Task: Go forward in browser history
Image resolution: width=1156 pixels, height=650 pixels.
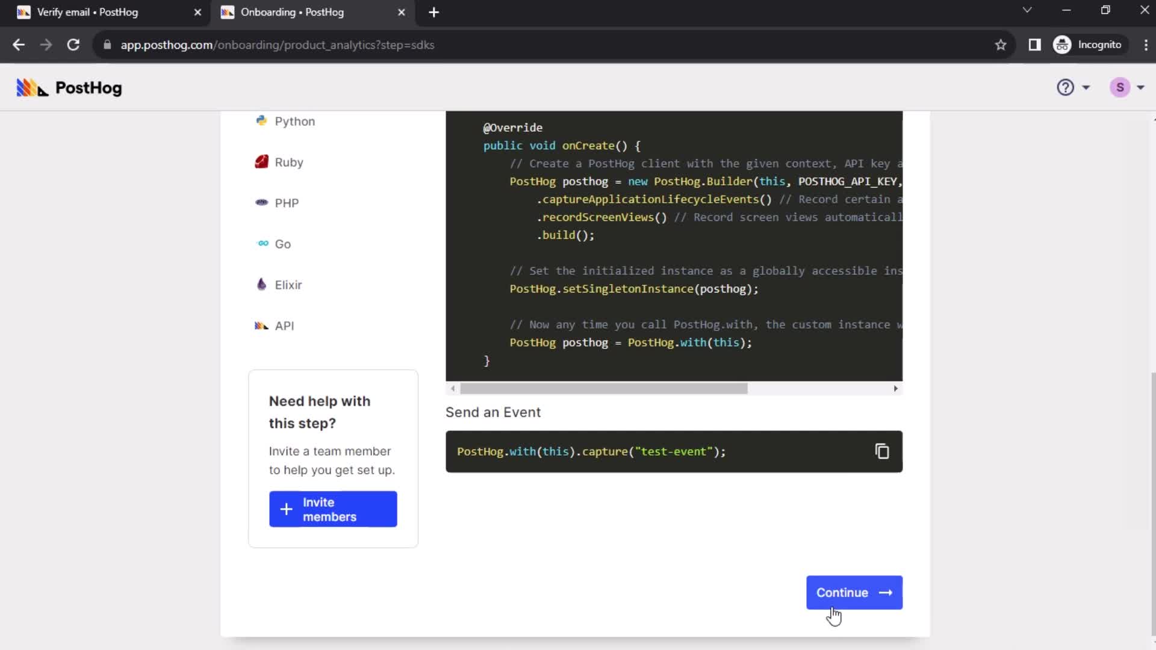Action: (x=46, y=45)
